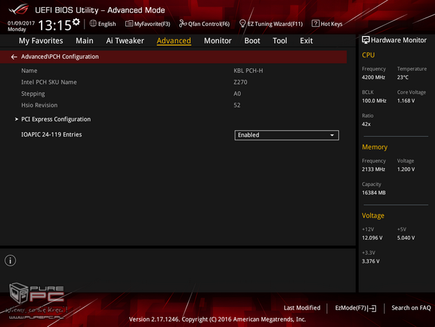Switch to the Tool tab
435x327 pixels.
pyautogui.click(x=280, y=41)
